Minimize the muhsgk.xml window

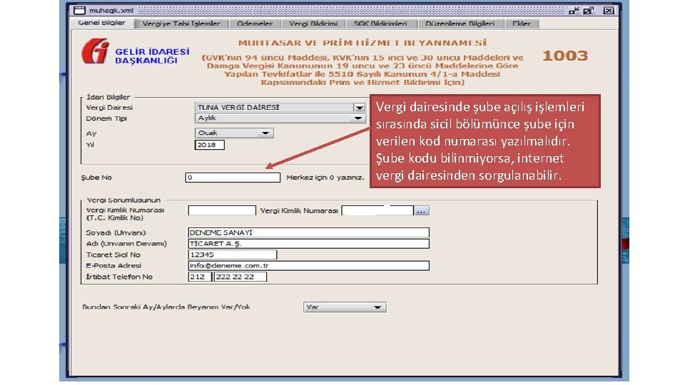pos(574,11)
